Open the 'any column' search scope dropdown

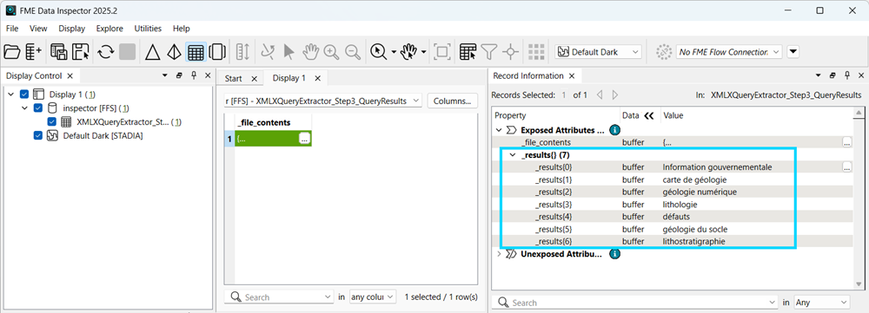(x=373, y=297)
